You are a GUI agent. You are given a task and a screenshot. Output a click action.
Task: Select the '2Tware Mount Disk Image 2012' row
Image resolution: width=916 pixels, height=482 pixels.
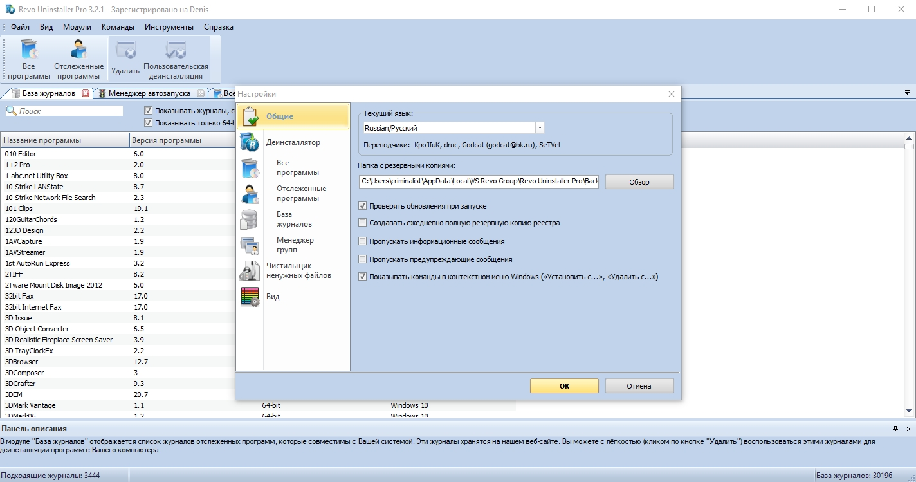click(x=118, y=285)
